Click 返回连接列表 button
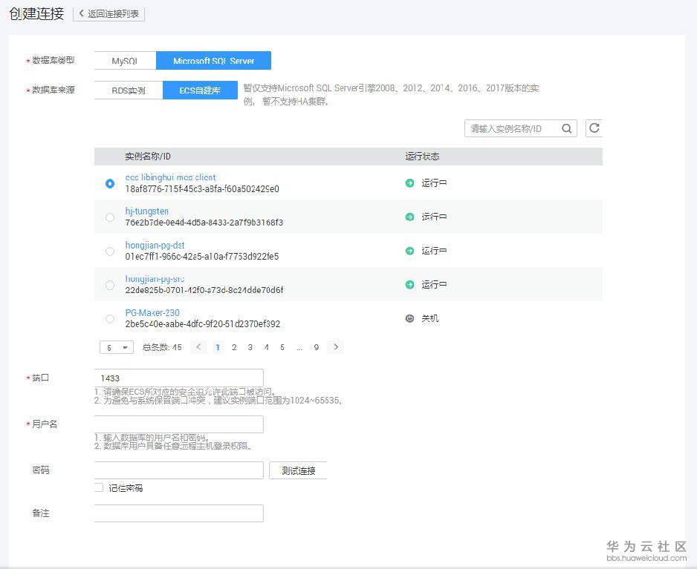 [x=109, y=14]
